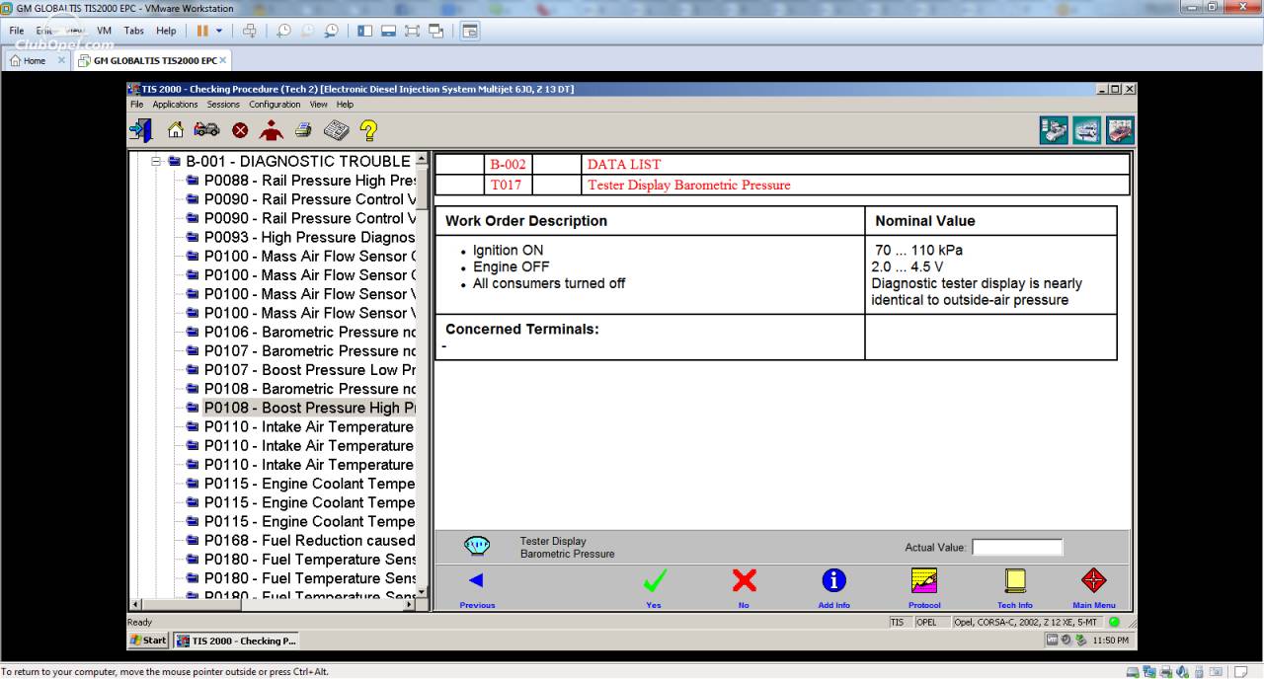
Task: Click the vehicle selection cars icon
Action: tap(206, 129)
